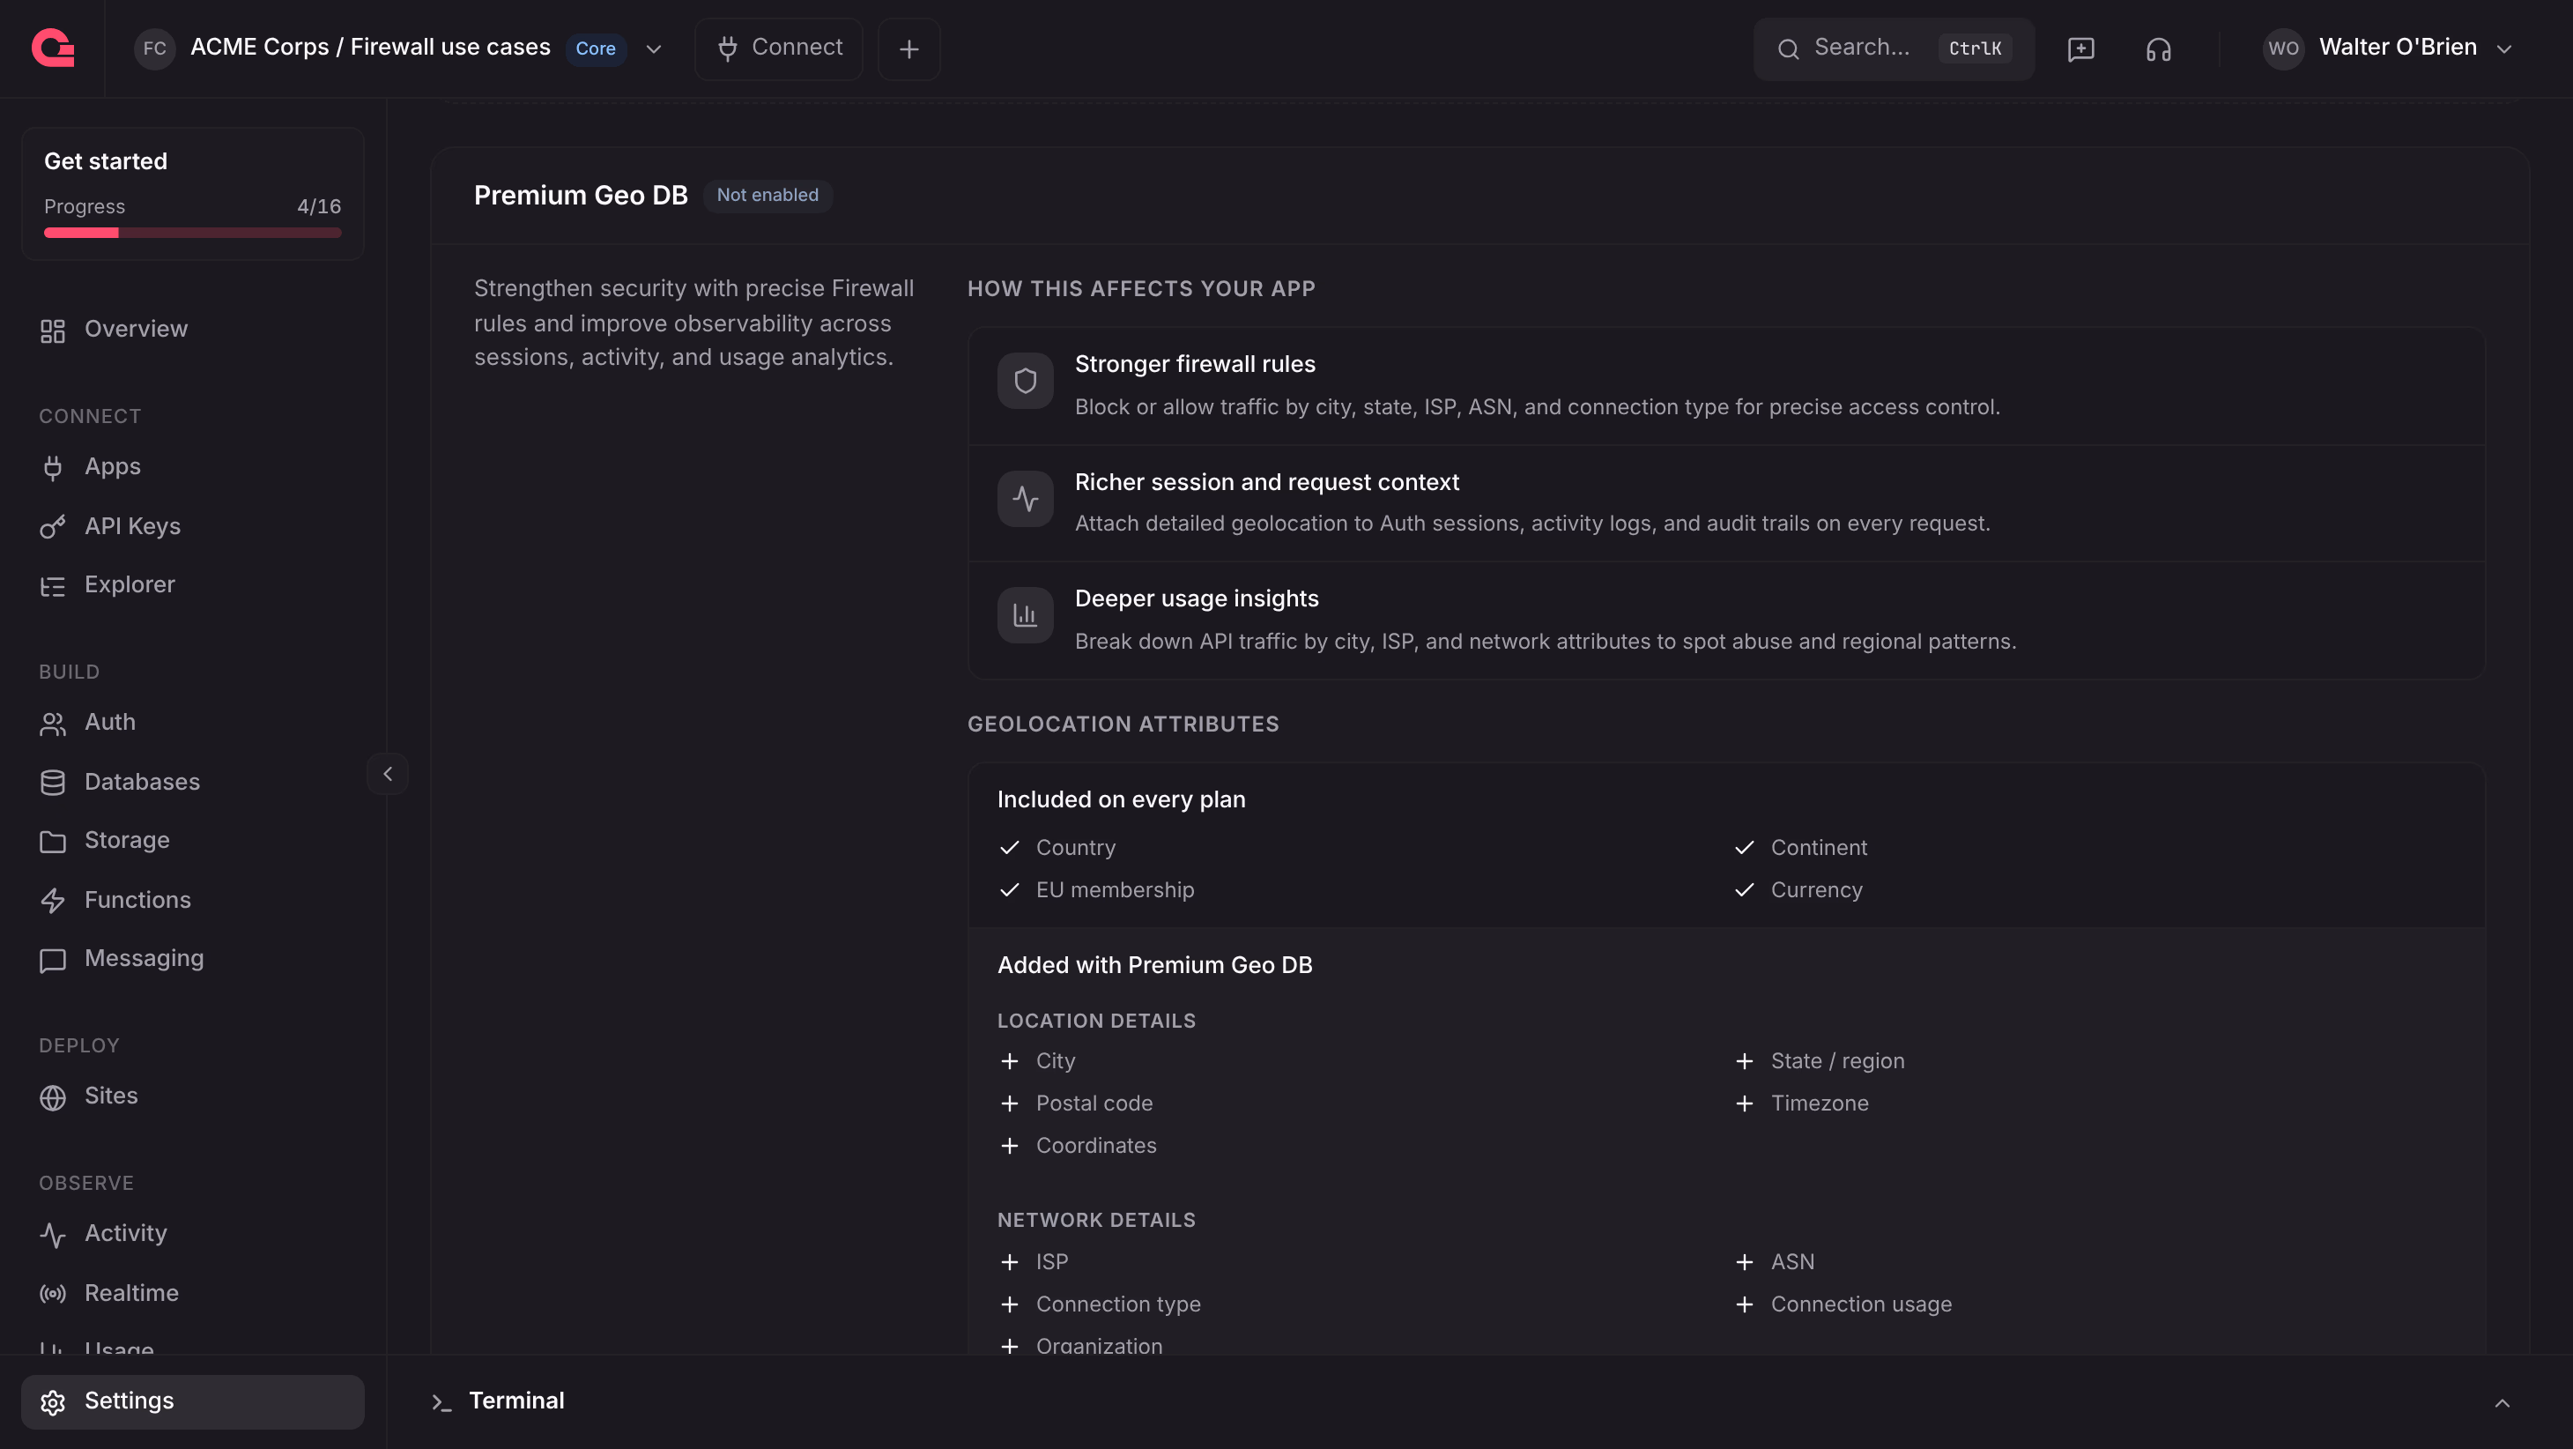Click the terminal prompt icon

click(x=441, y=1402)
